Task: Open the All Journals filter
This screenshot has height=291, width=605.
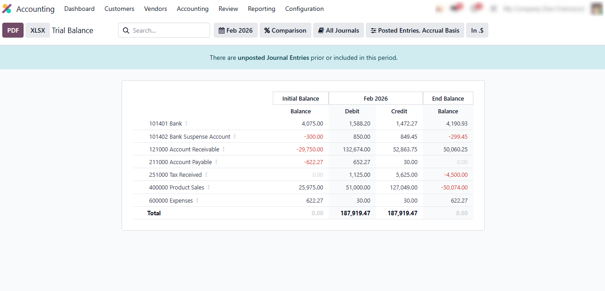Action: pos(338,30)
